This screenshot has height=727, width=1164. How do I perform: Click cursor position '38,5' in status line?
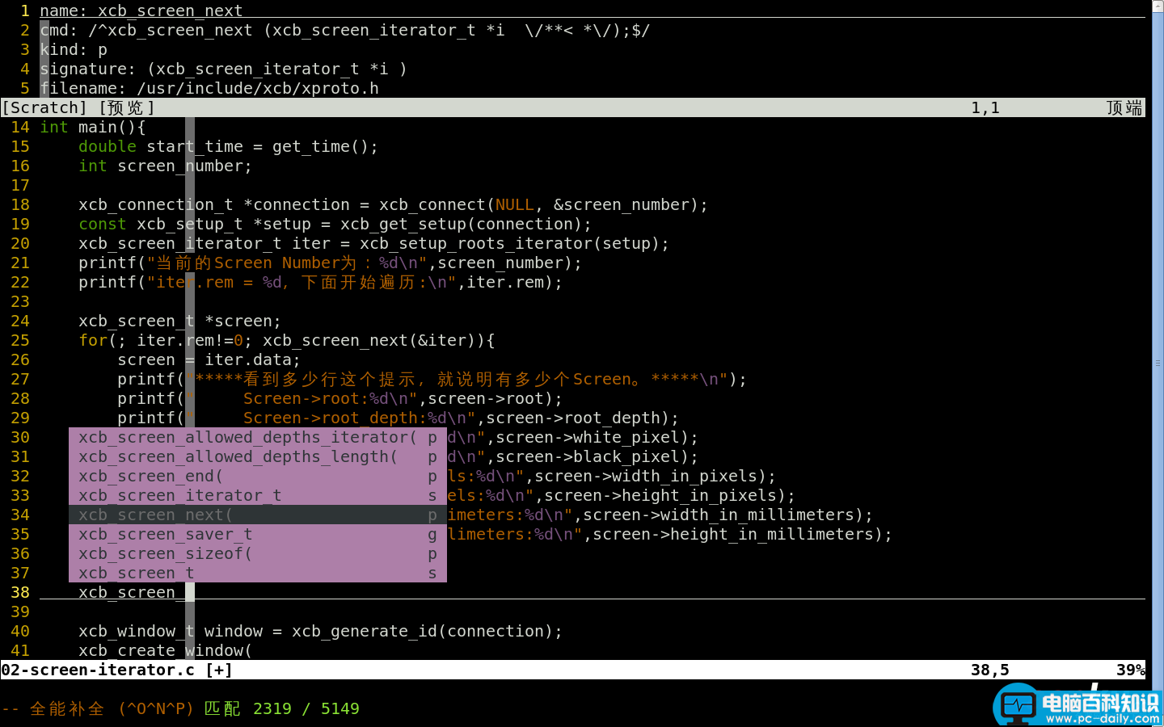click(990, 670)
